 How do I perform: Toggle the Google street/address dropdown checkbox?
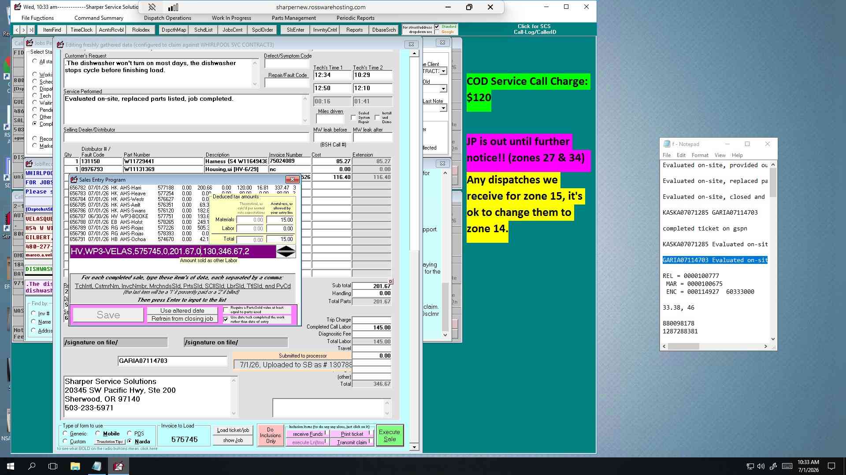pos(437,32)
